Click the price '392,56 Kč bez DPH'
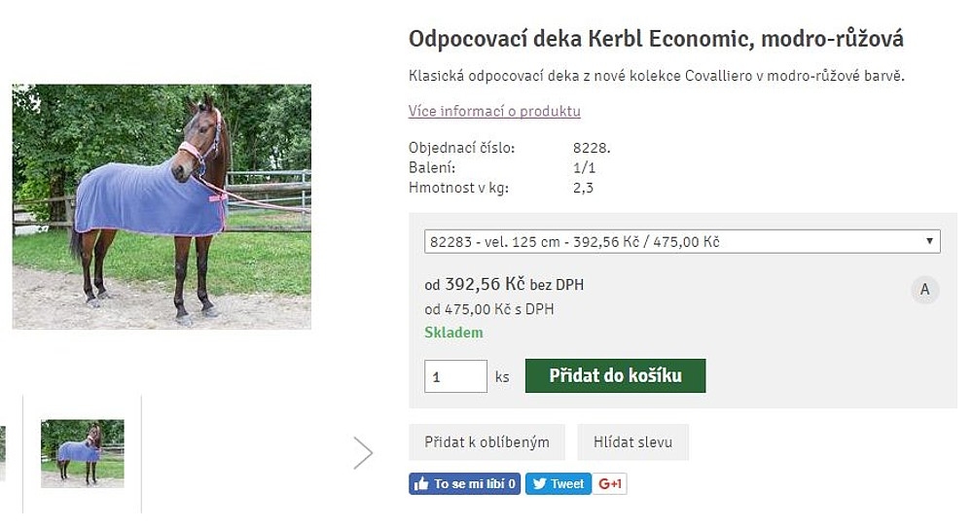 [504, 285]
